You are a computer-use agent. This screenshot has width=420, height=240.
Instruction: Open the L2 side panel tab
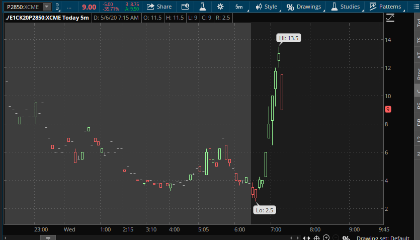tap(417, 139)
